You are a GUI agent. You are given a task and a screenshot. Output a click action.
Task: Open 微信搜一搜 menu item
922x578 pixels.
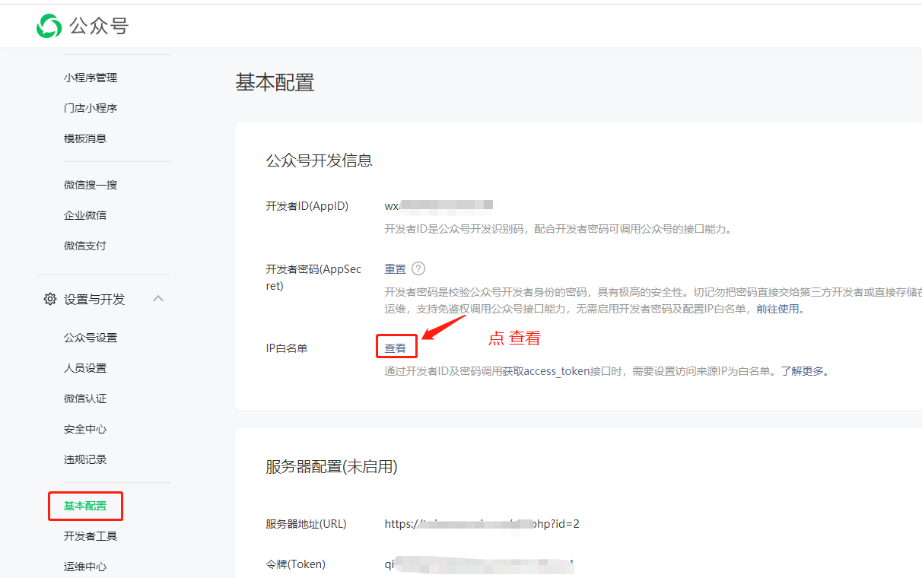(91, 185)
